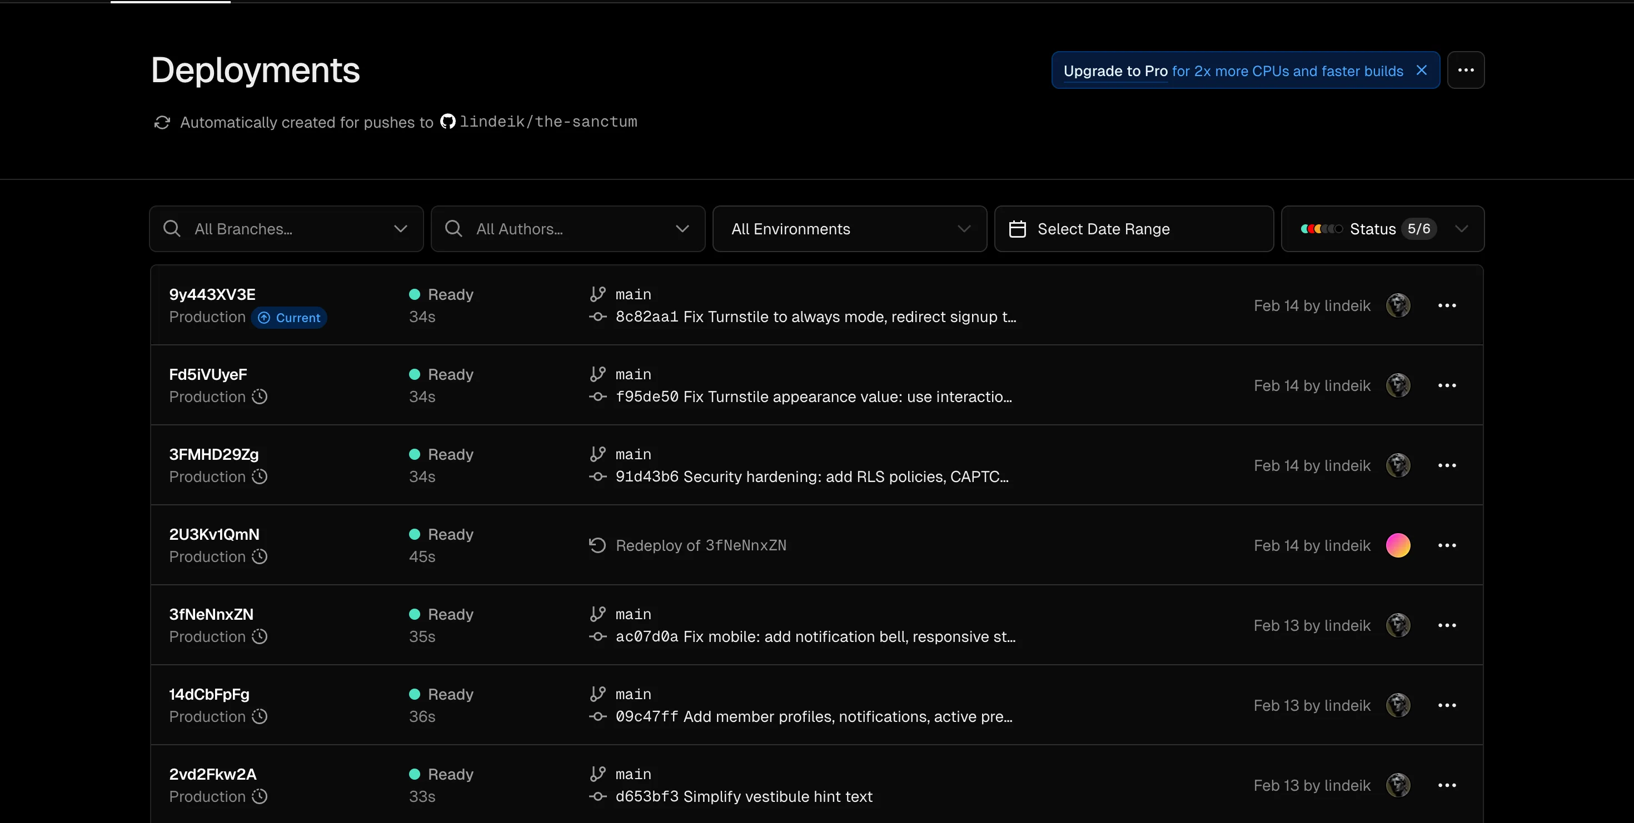The image size is (1634, 823).
Task: Click the refresh icon before 'Automatically created'
Action: click(163, 122)
